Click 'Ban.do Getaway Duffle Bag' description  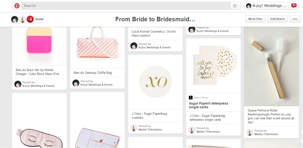(93, 73)
